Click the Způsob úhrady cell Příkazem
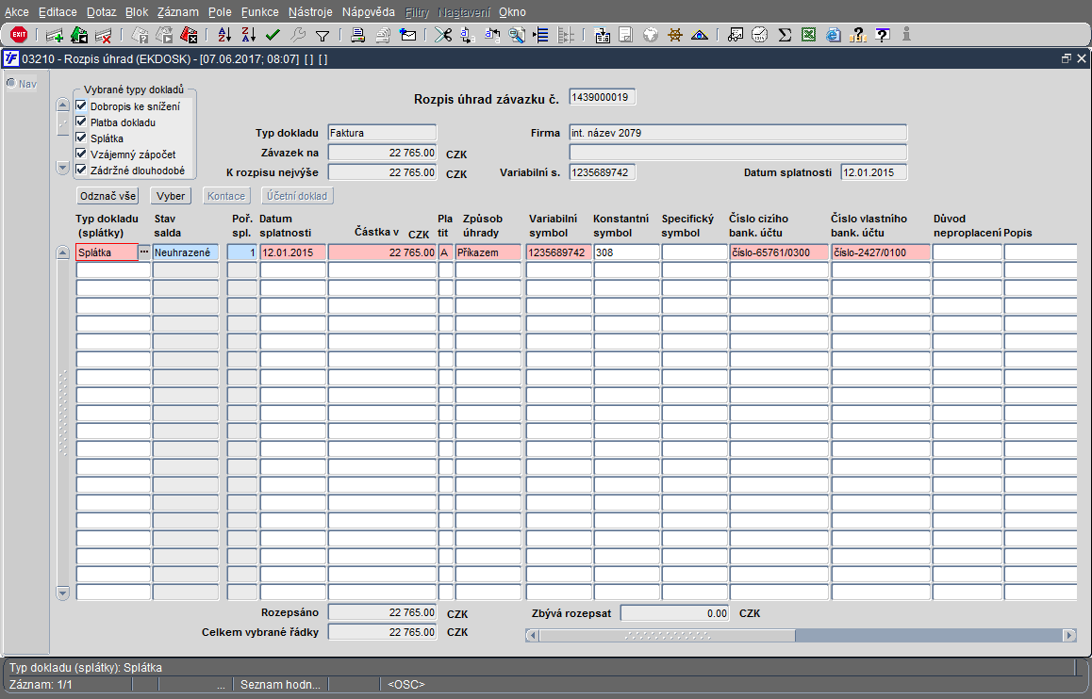The height and width of the screenshot is (699, 1092). (488, 252)
